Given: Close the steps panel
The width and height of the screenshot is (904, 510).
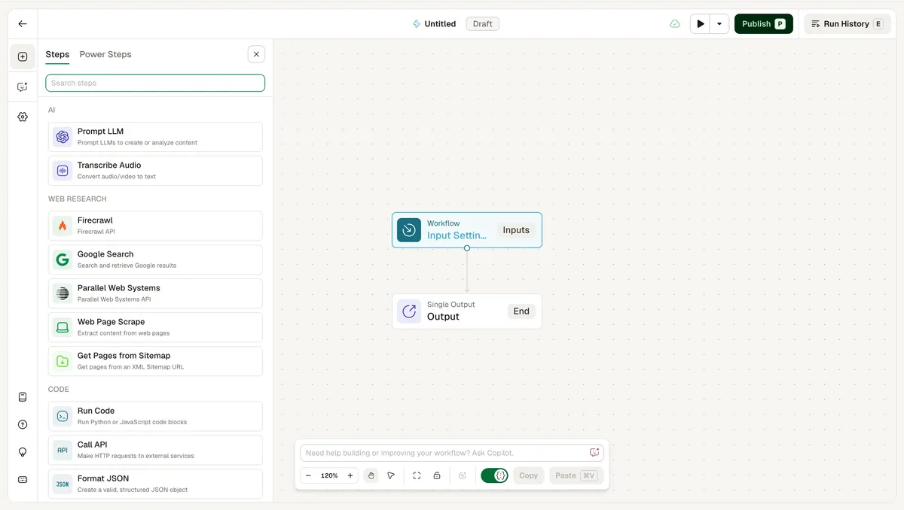Looking at the screenshot, I should pos(256,54).
